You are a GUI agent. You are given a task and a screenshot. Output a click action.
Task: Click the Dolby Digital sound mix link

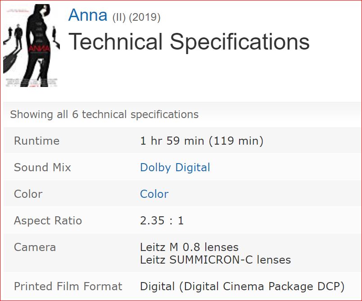[175, 167]
